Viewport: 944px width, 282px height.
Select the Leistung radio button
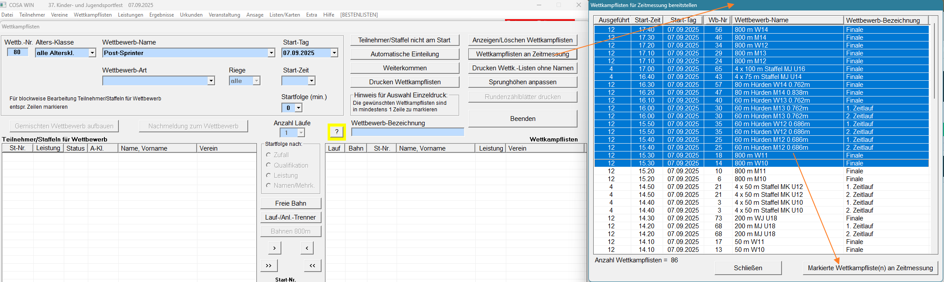click(269, 175)
